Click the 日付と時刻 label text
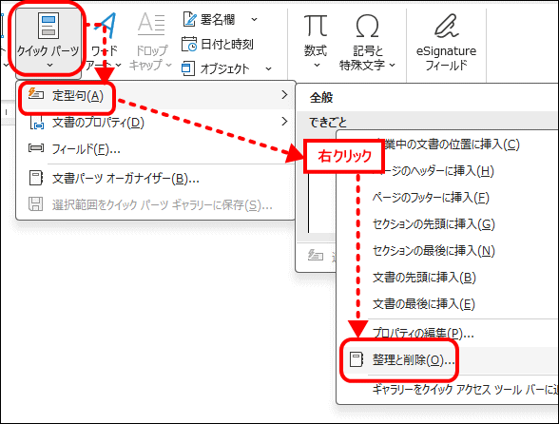 (227, 45)
